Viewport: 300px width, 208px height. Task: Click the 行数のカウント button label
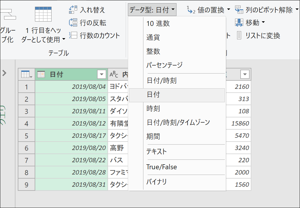100,36
